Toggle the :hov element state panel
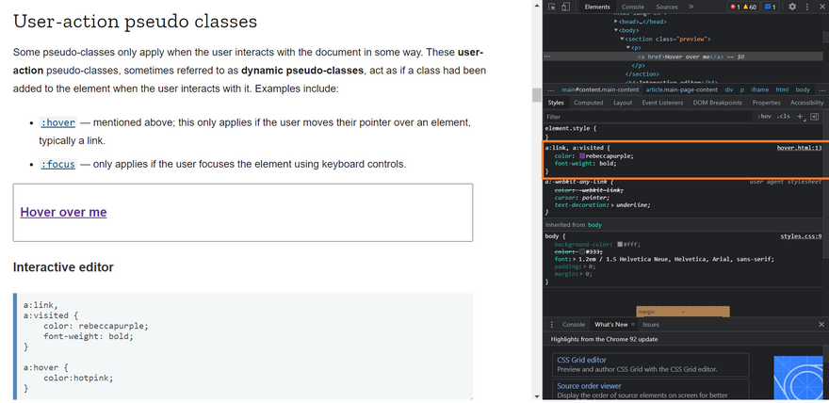The width and height of the screenshot is (829, 403). (x=764, y=116)
